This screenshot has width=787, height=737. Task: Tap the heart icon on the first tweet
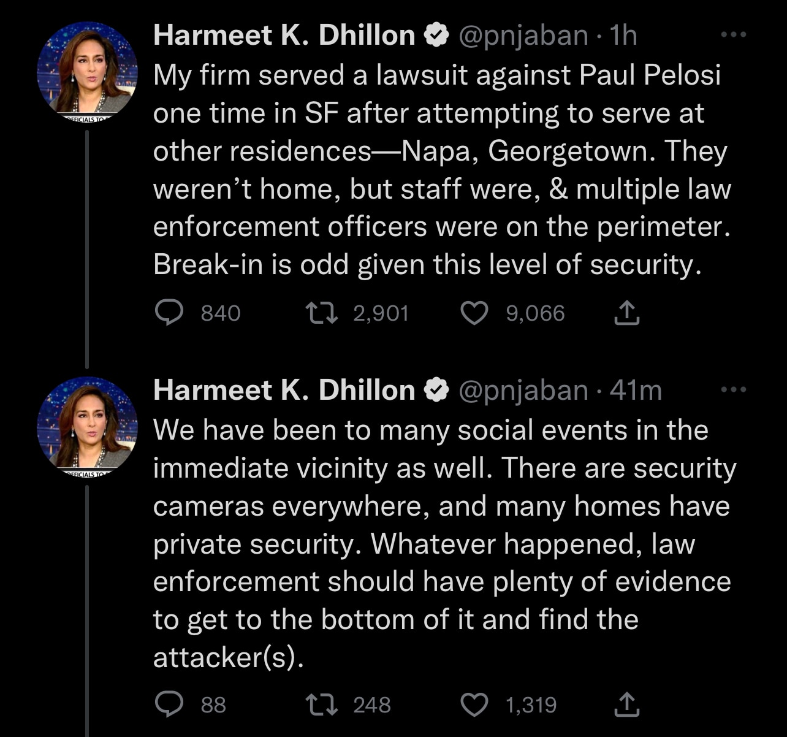coord(476,313)
